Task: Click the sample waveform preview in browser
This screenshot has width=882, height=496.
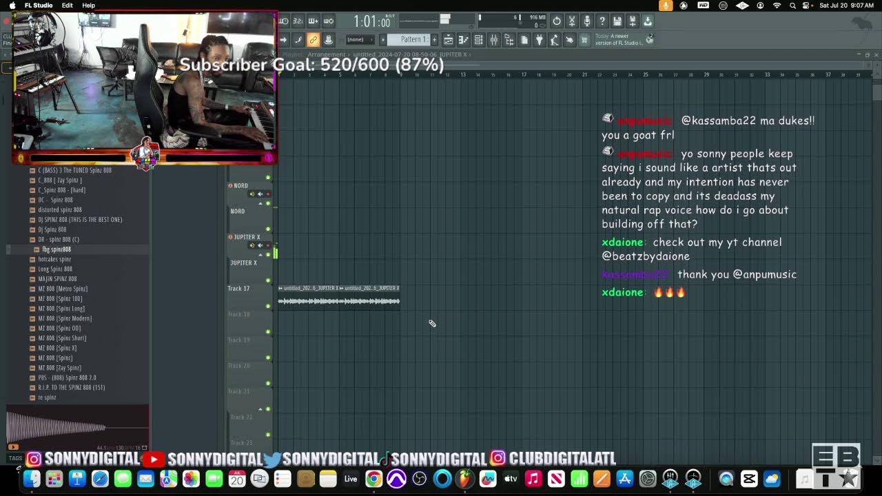Action: coord(77,427)
